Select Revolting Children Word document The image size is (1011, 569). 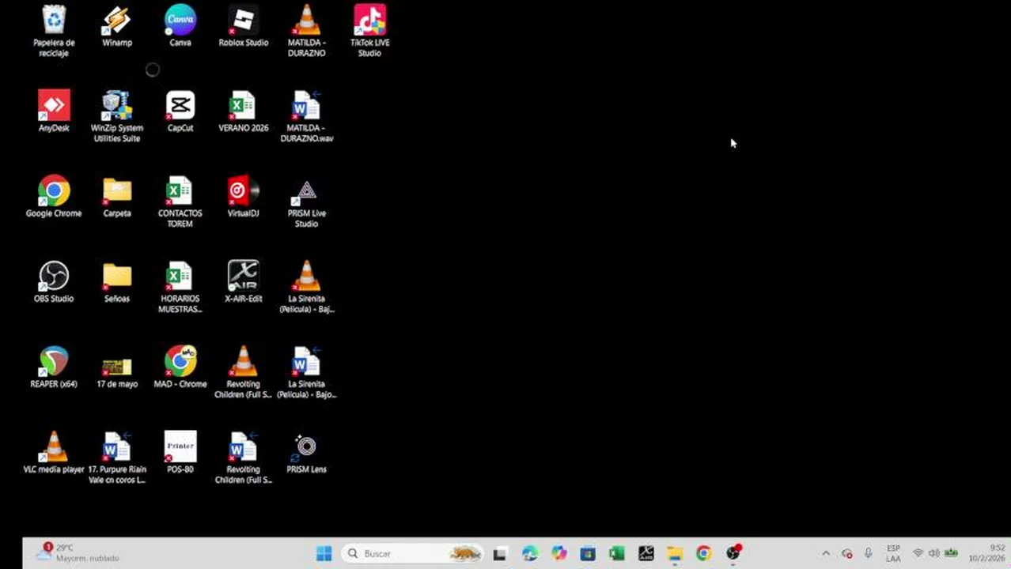pos(244,458)
